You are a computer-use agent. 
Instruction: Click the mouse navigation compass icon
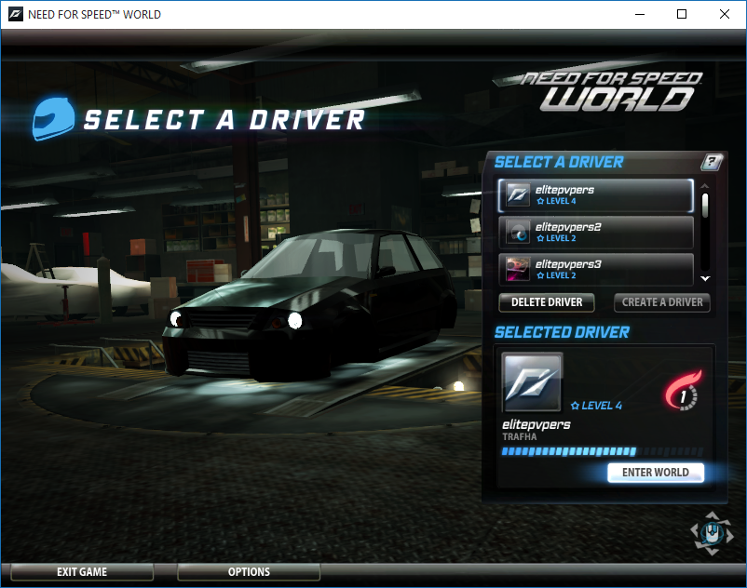click(713, 533)
